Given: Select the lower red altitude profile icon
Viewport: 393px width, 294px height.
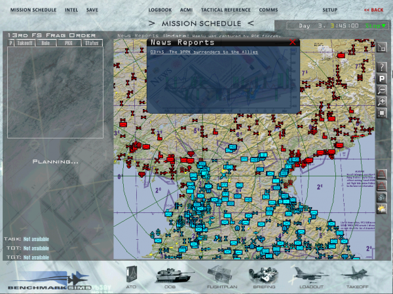Looking at the screenshot, I should [x=382, y=186].
